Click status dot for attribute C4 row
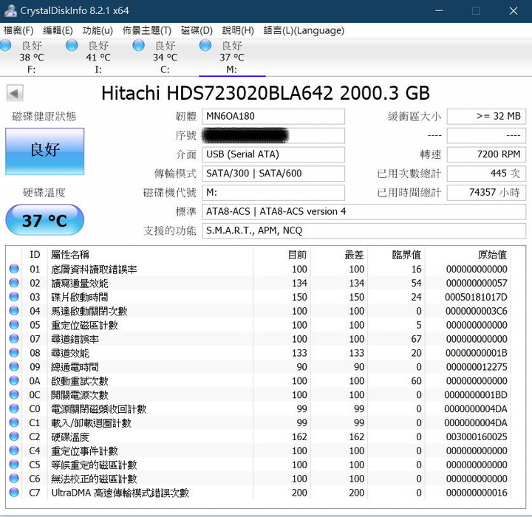This screenshot has height=517, width=532. click(14, 451)
